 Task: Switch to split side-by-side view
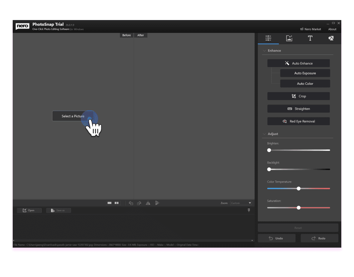pyautogui.click(x=117, y=203)
